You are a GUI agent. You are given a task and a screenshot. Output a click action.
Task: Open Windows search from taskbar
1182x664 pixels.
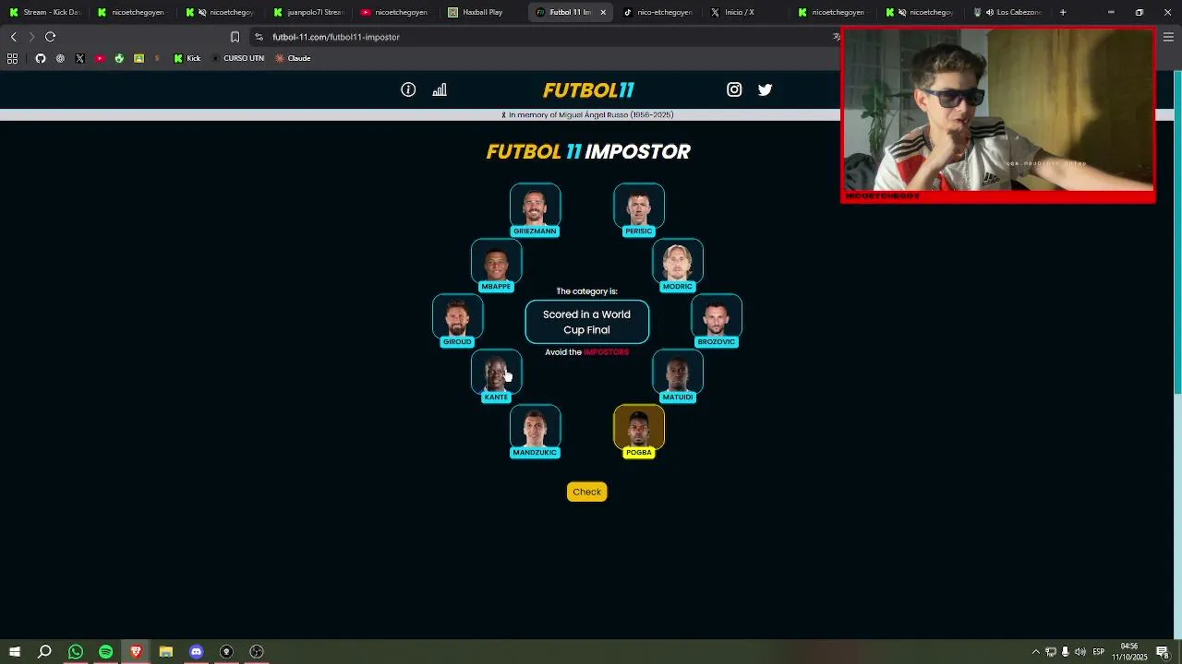tap(44, 652)
